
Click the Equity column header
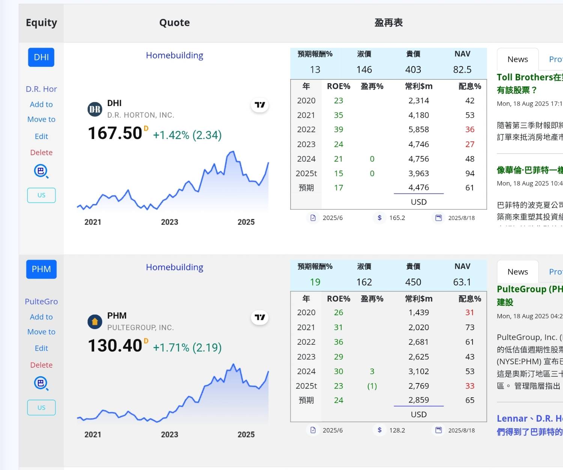coord(41,23)
